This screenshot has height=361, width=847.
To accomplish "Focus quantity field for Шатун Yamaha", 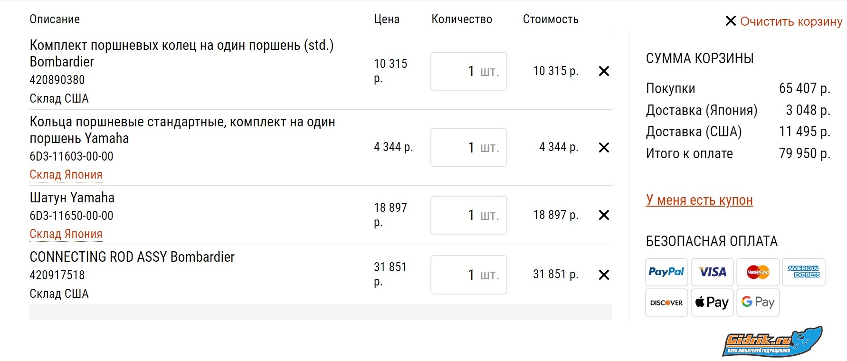I will 468,215.
